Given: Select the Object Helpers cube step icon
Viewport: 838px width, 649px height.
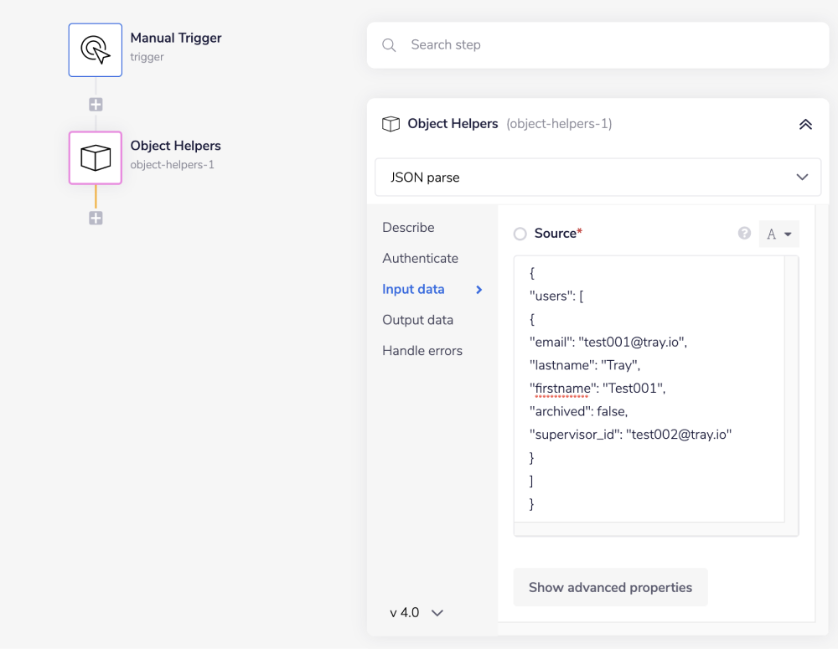Looking at the screenshot, I should pyautogui.click(x=96, y=157).
